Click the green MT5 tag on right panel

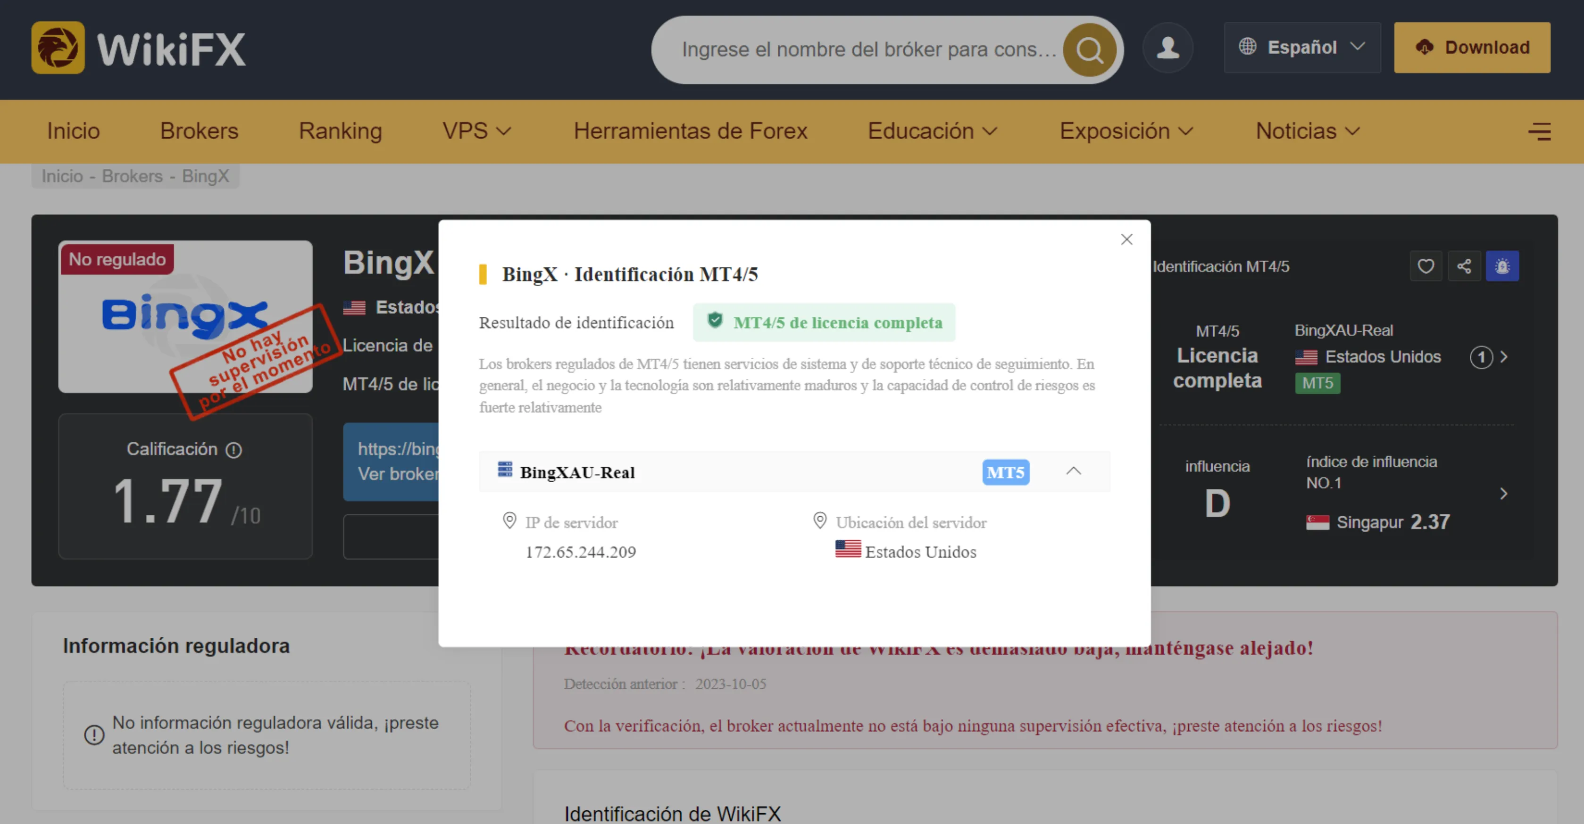[x=1317, y=383]
